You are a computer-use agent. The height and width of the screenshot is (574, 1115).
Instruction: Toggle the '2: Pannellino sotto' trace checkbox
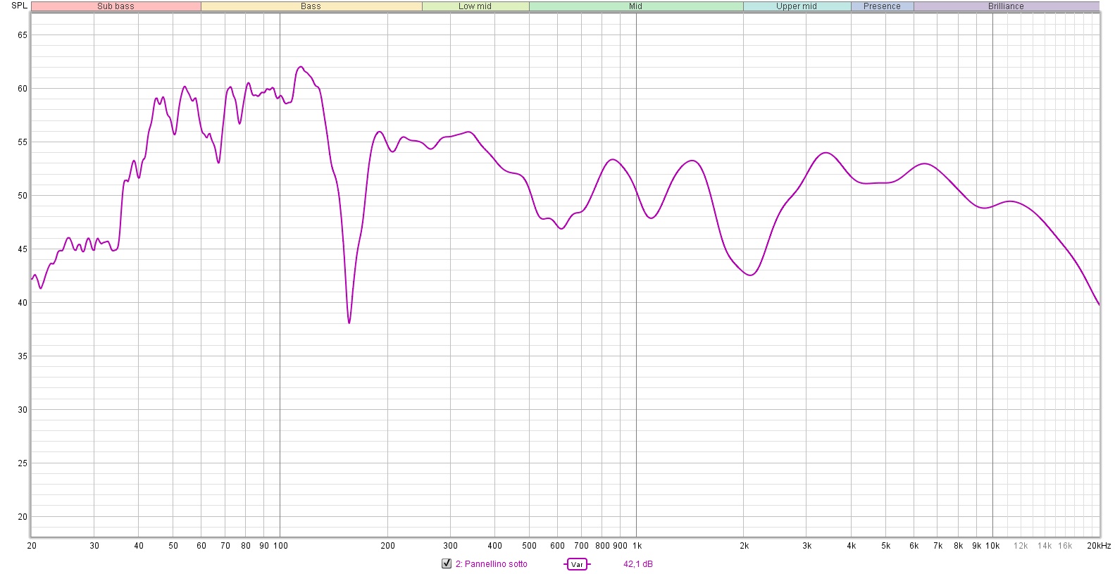tap(447, 563)
